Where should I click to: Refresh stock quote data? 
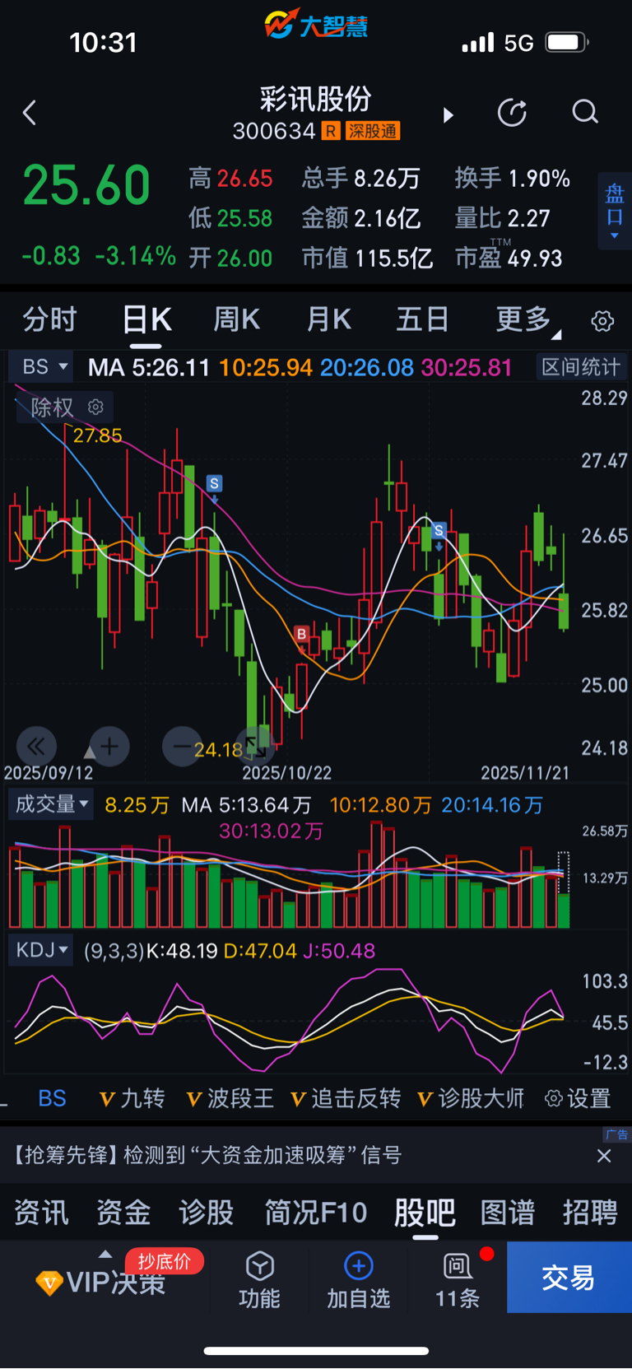coord(512,113)
